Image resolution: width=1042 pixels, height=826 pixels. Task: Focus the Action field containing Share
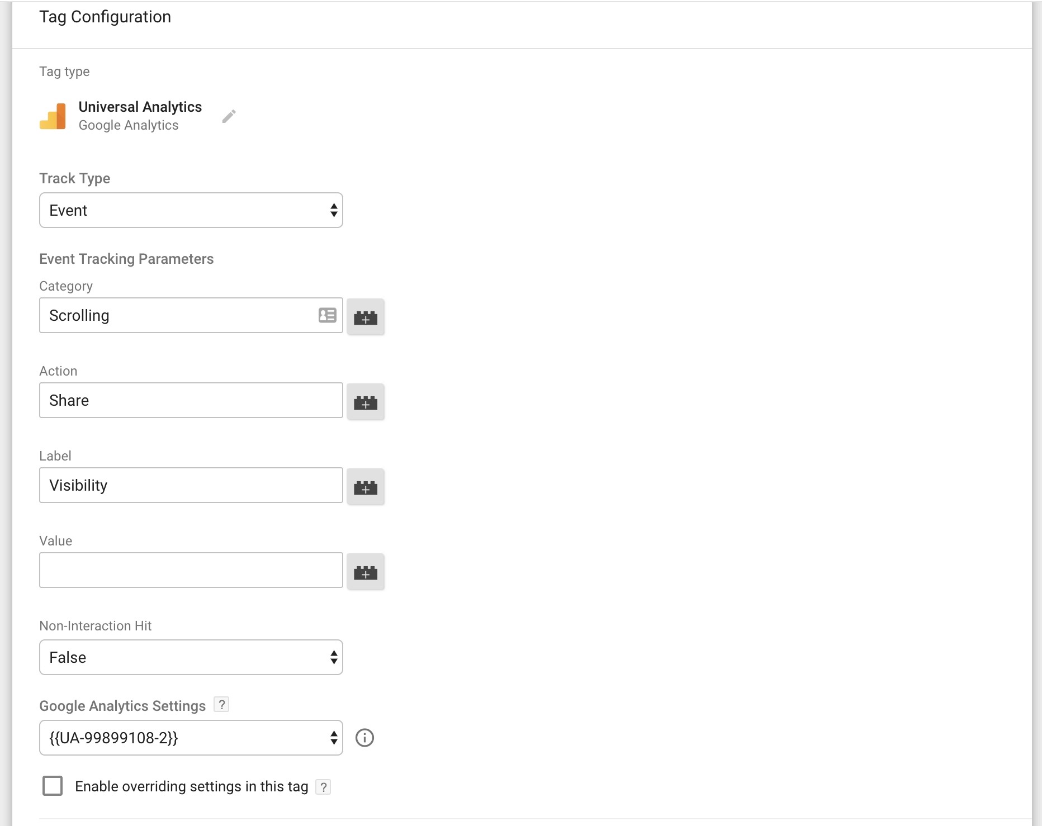[191, 401]
